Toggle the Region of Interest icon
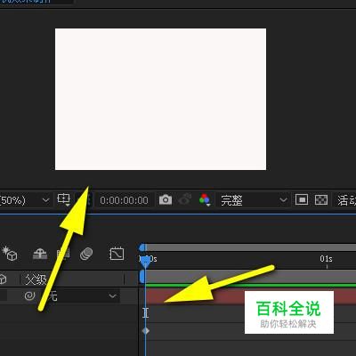The image size is (356, 356). tap(302, 200)
